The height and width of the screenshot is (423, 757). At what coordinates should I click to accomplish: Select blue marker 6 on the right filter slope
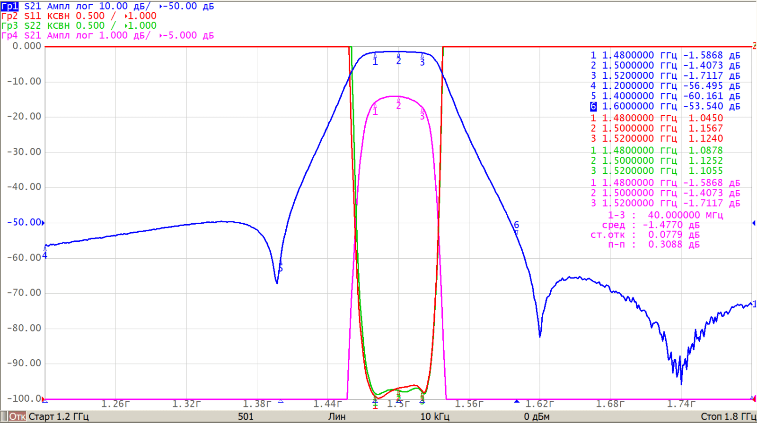[516, 226]
